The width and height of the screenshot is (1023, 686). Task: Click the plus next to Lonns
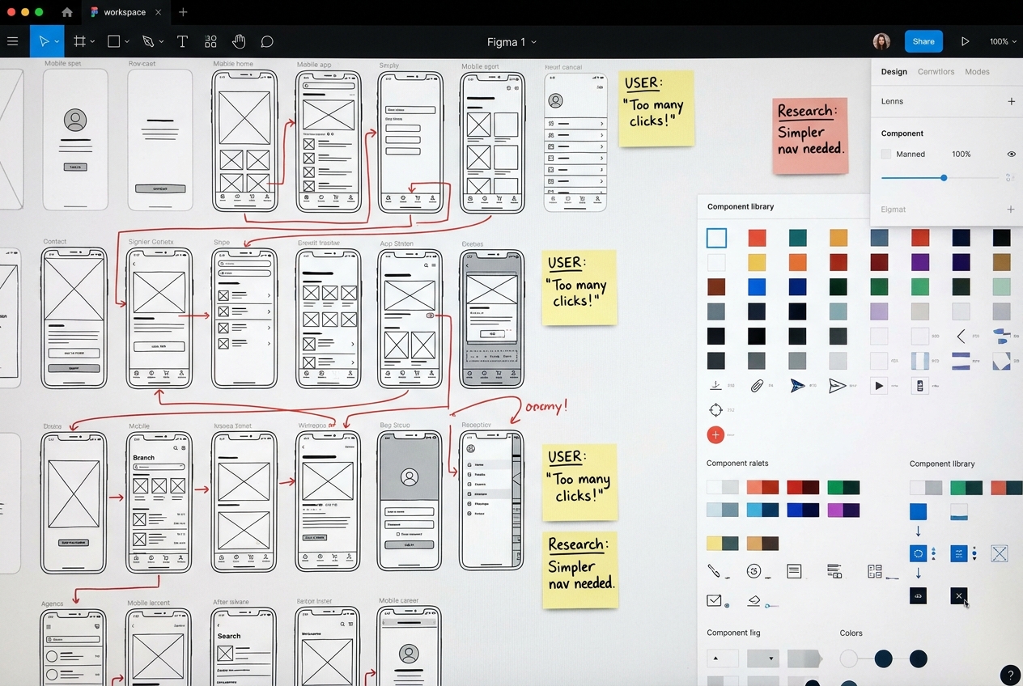[x=1011, y=101]
